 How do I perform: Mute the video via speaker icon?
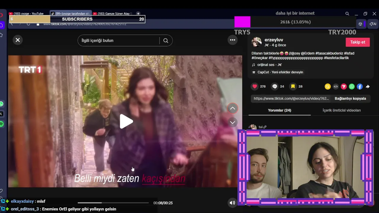click(x=232, y=203)
